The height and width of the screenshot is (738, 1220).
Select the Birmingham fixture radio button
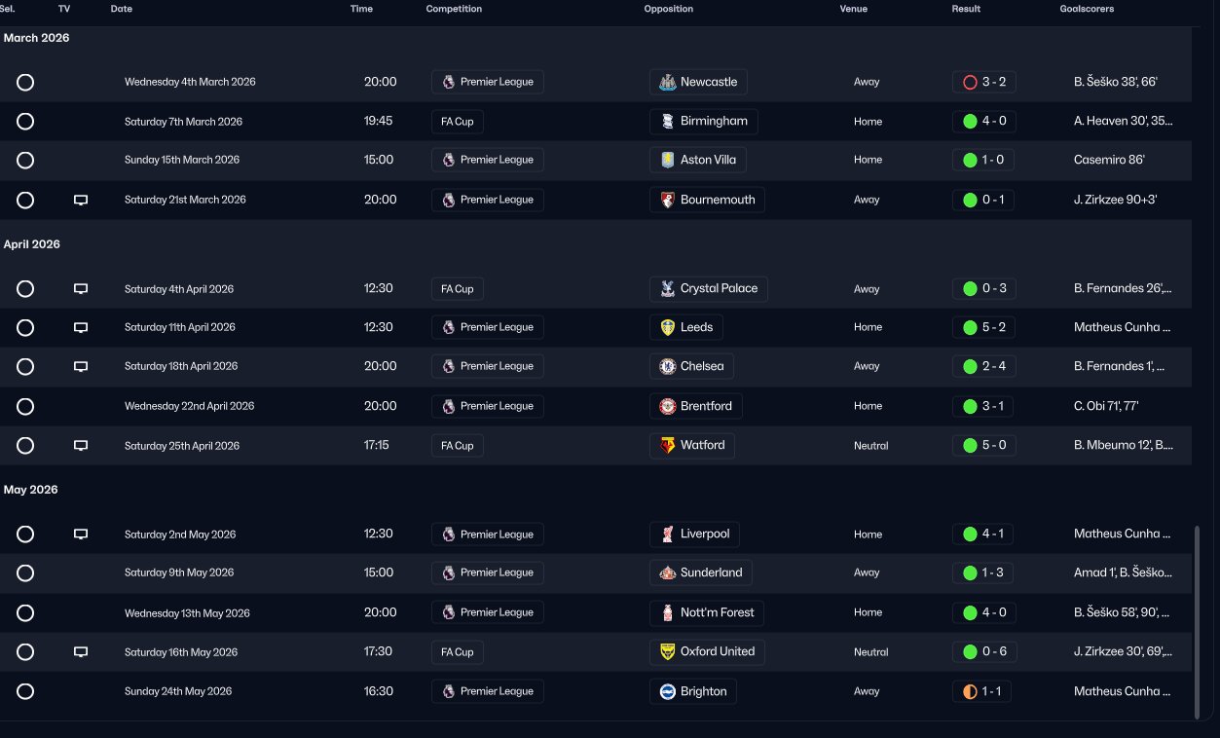pos(25,122)
